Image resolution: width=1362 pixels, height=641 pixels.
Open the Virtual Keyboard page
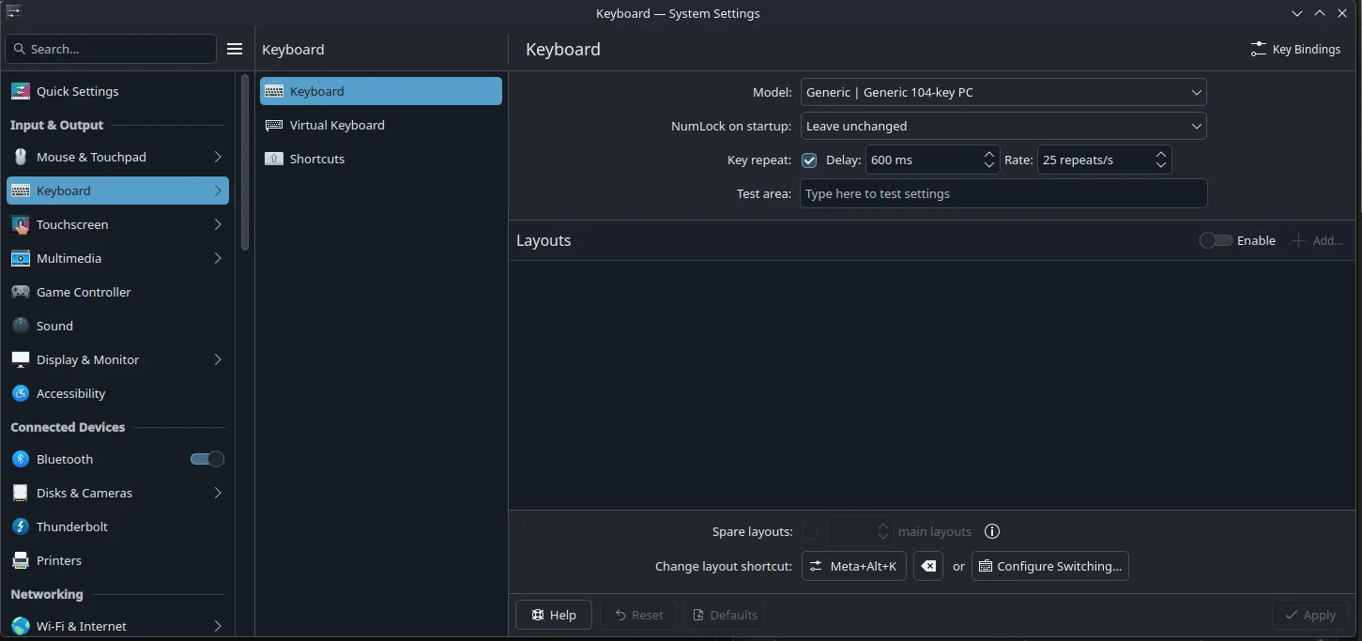pos(336,125)
